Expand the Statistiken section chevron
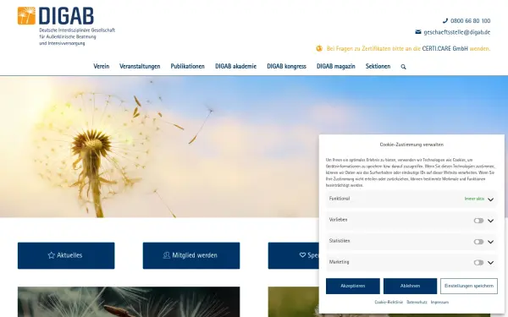The width and height of the screenshot is (508, 317). click(490, 242)
